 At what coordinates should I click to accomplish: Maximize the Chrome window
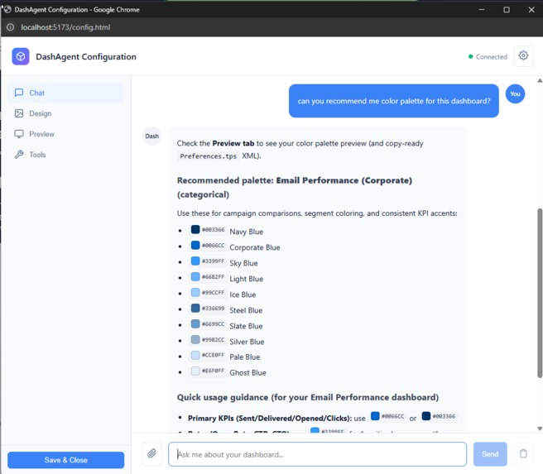point(507,10)
